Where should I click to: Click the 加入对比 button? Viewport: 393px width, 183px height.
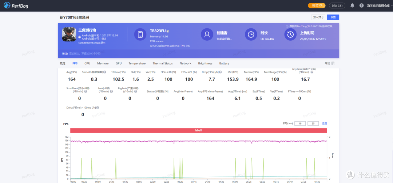coord(318,17)
